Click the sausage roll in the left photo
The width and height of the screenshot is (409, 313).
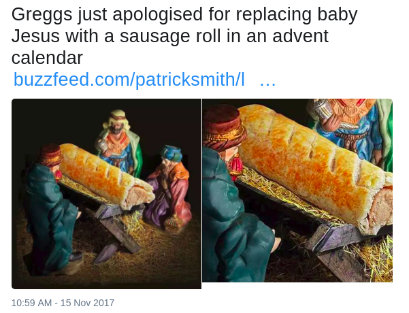point(106,176)
